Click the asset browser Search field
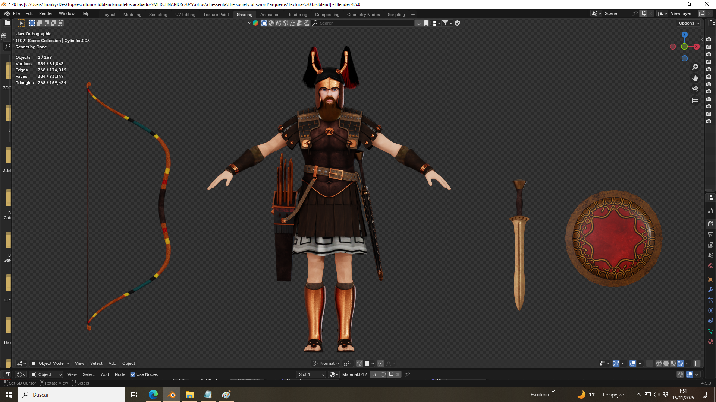Screen dimensions: 716x402 pos(363,23)
